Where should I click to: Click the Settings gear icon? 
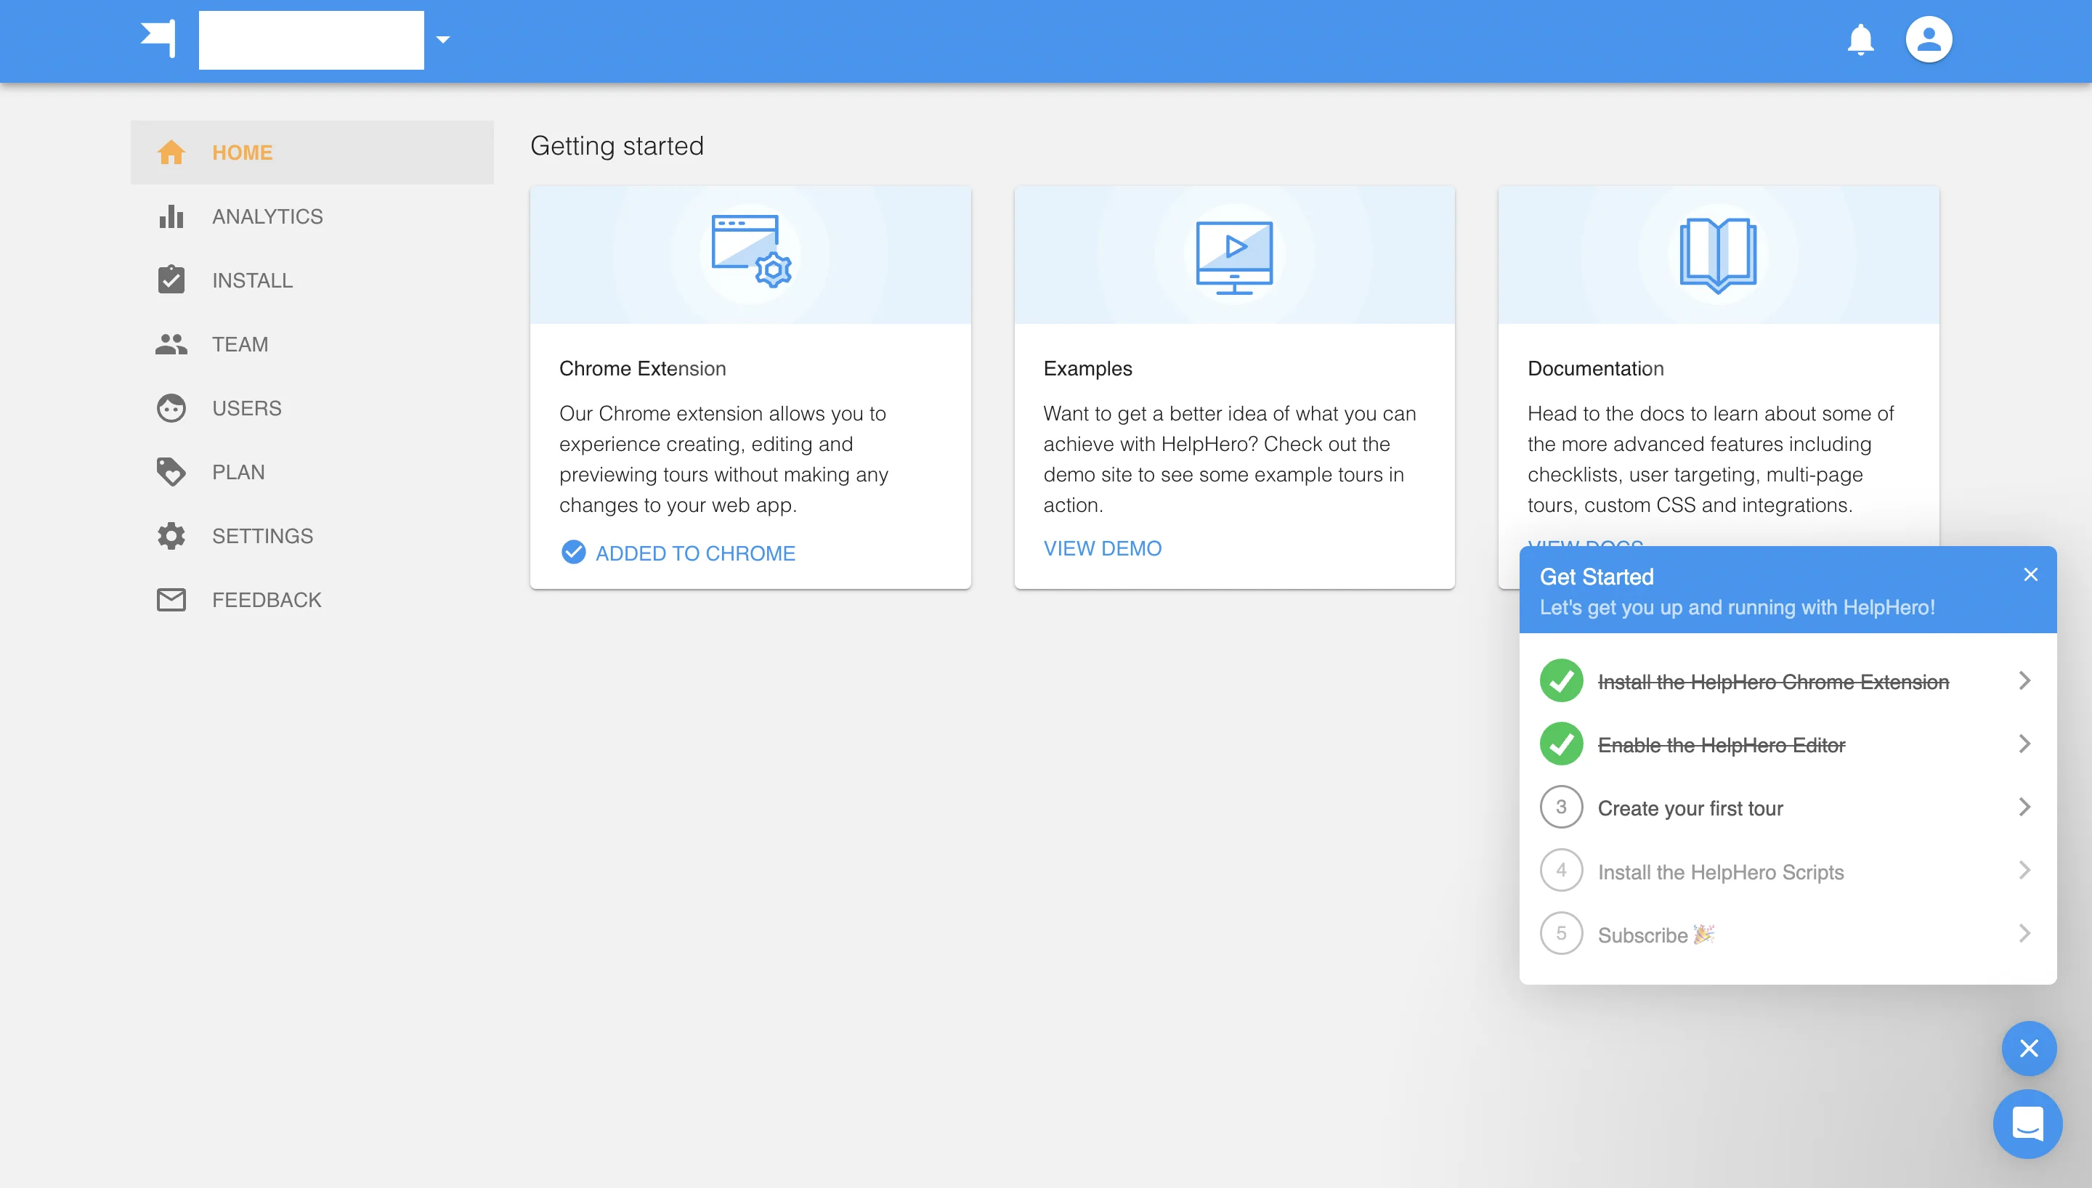pyautogui.click(x=171, y=536)
